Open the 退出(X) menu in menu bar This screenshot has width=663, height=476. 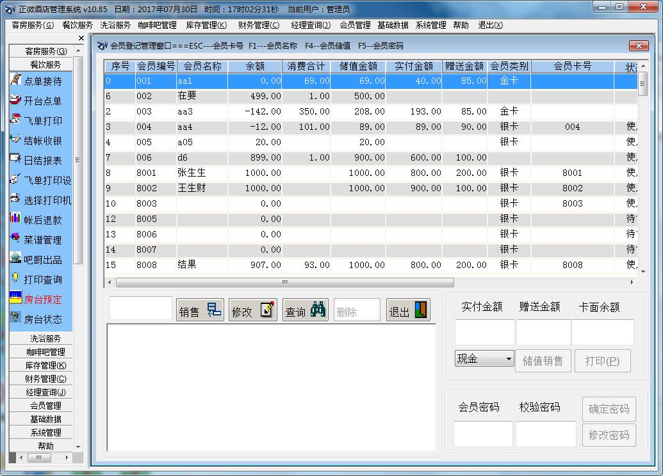[x=491, y=26]
